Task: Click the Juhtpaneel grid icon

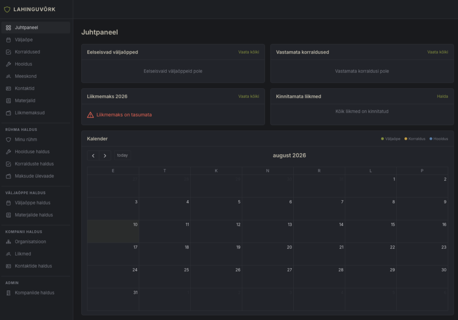Action: 8,27
